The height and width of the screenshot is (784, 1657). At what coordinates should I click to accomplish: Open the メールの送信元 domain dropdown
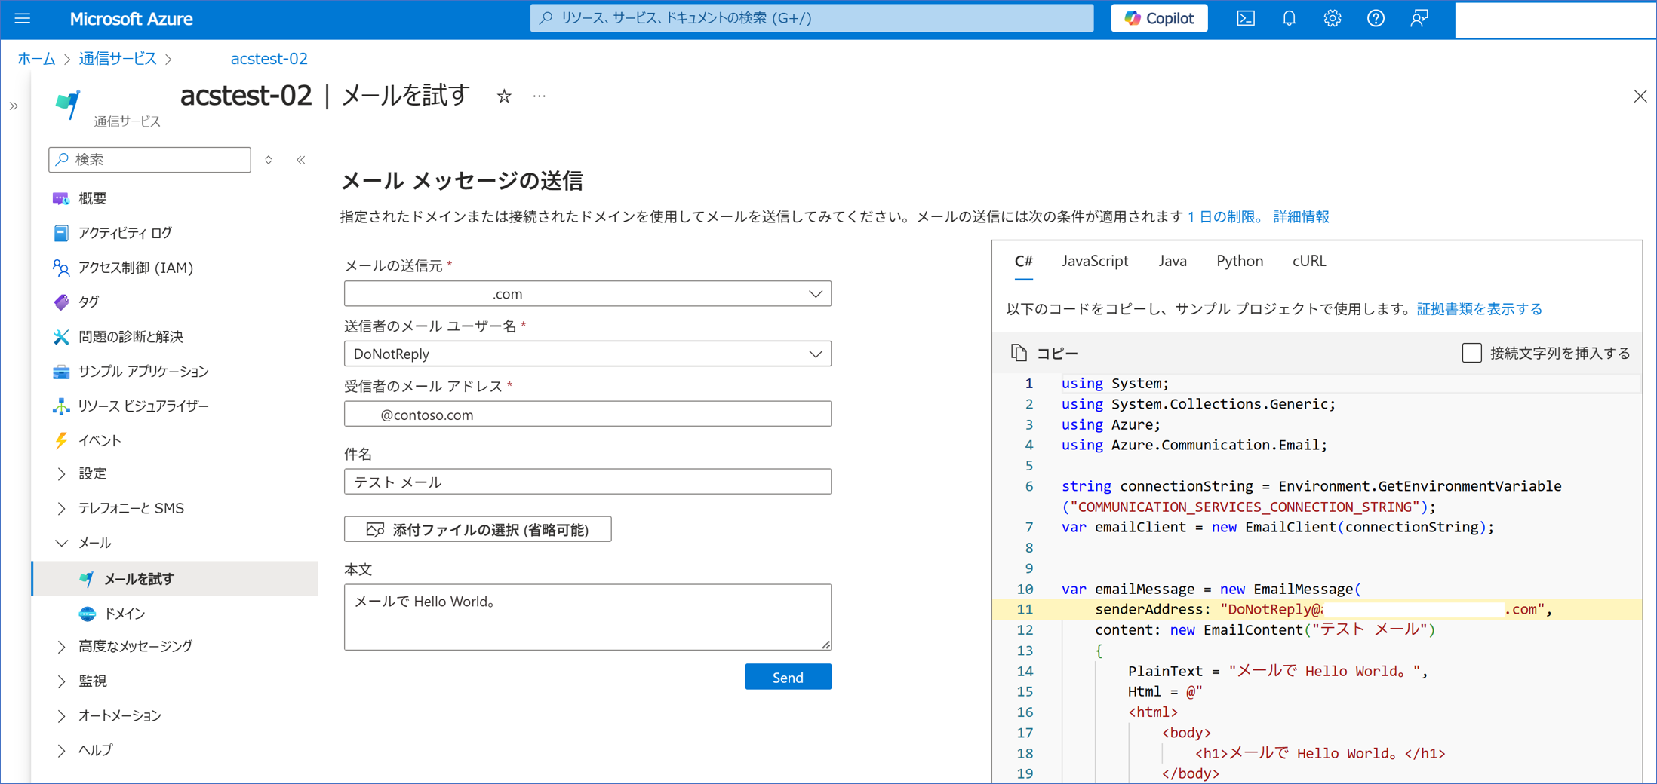(x=587, y=294)
